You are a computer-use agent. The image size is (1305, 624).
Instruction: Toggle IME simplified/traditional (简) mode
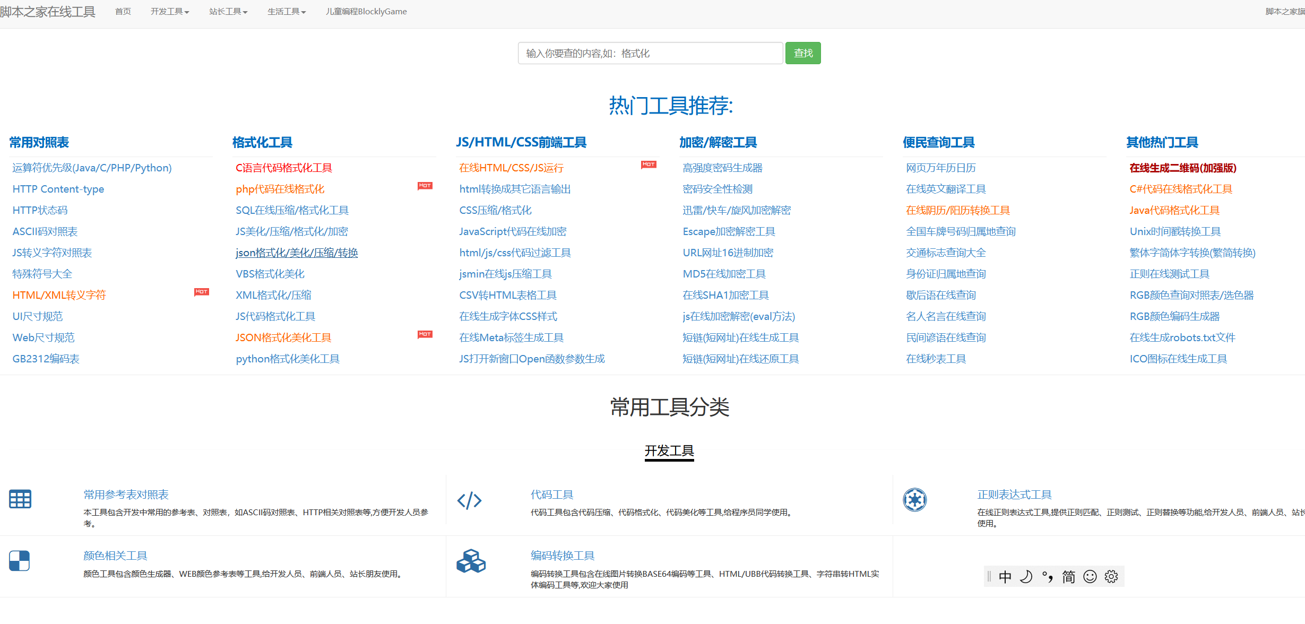pos(1068,577)
